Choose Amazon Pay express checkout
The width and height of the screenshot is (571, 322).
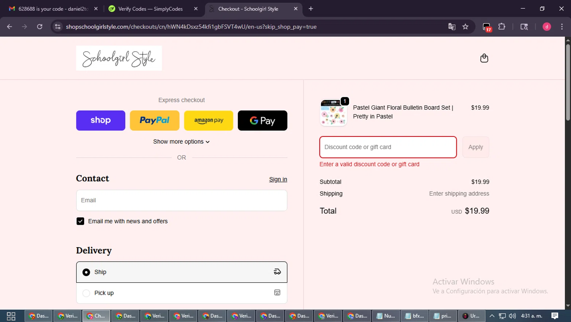209,121
